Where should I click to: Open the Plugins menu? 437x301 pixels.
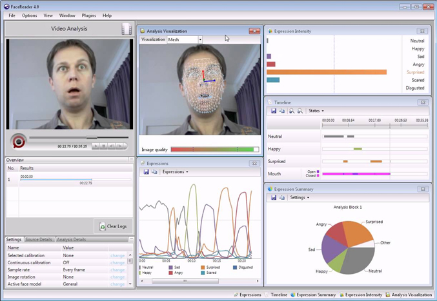click(x=88, y=15)
